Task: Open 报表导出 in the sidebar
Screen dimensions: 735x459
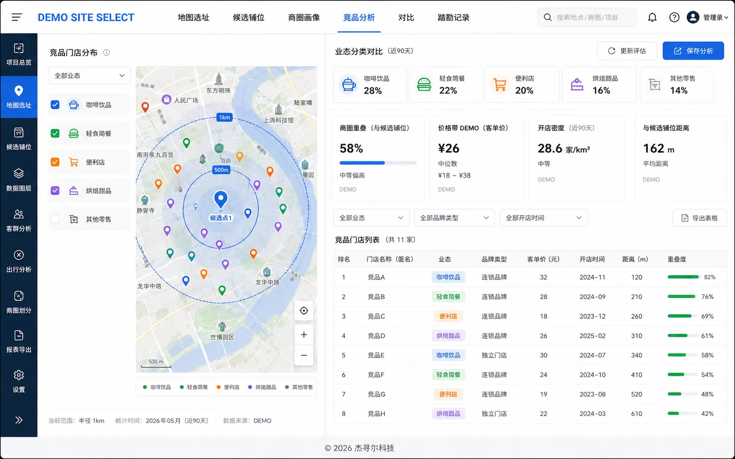Action: (x=19, y=342)
